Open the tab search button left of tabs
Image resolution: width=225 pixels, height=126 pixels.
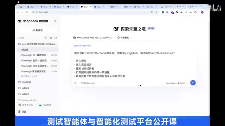pyautogui.click(x=21, y=7)
